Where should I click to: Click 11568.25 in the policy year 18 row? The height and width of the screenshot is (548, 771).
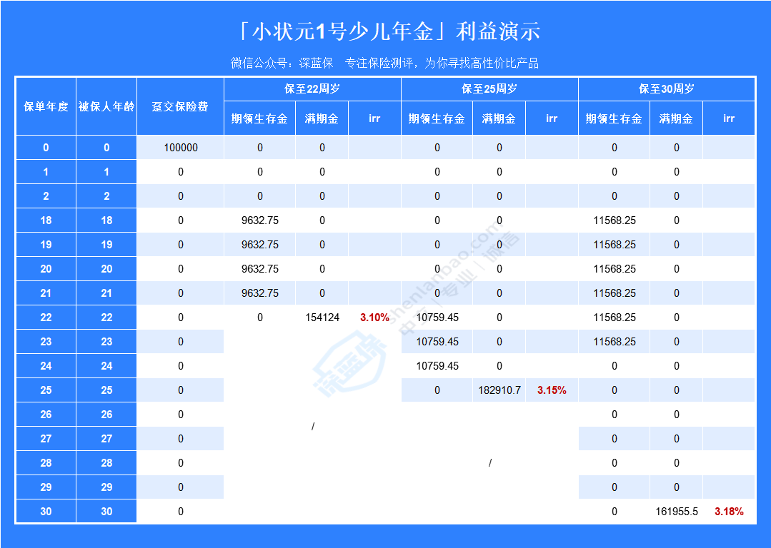[x=614, y=220]
